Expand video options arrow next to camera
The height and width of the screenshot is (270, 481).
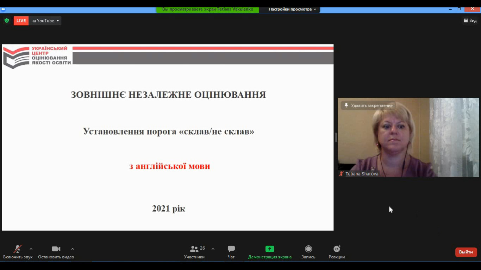tap(73, 249)
